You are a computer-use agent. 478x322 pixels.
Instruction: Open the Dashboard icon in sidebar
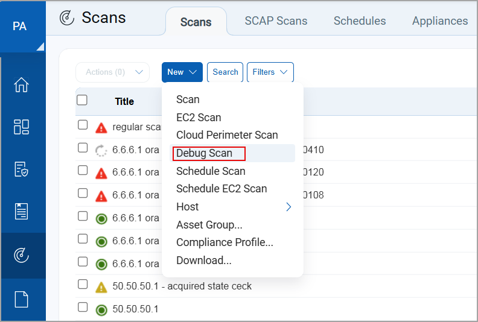point(21,127)
